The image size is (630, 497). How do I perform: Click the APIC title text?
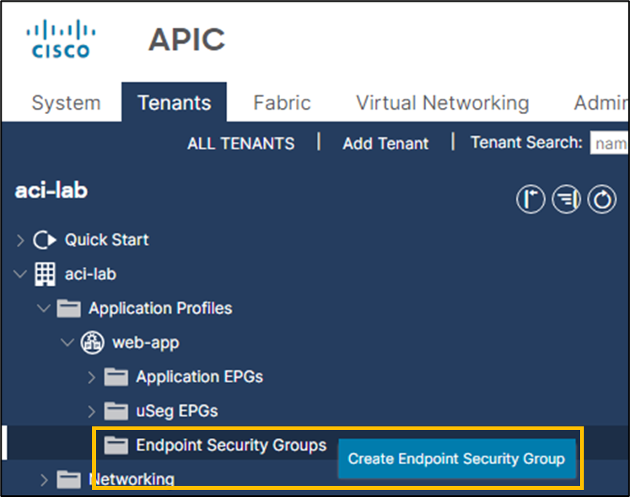point(187,39)
